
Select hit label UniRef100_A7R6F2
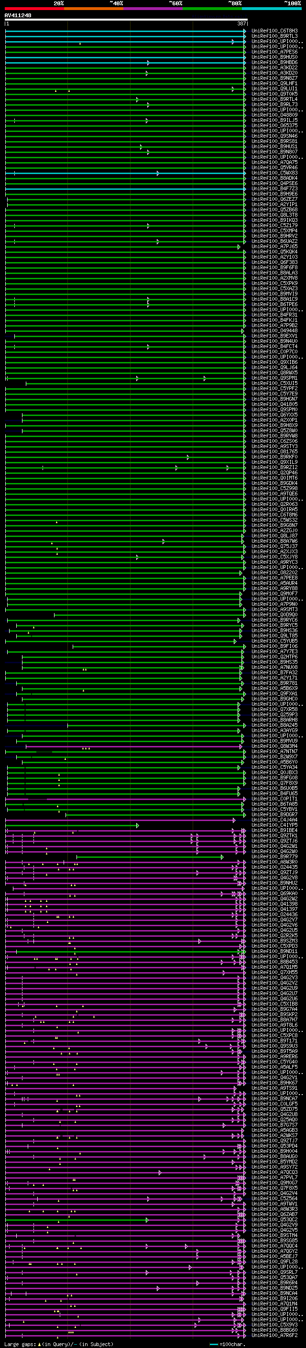(274, 1336)
